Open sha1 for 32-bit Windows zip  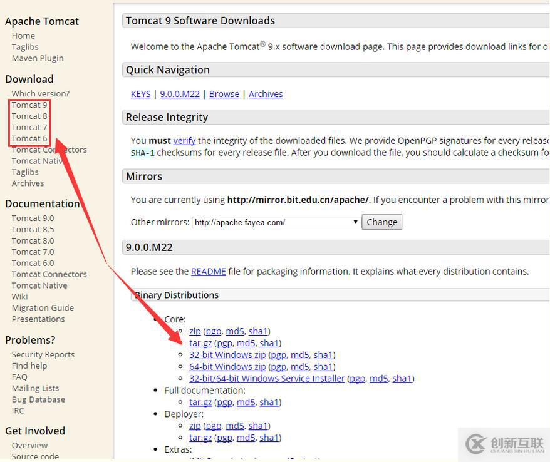[x=323, y=355]
